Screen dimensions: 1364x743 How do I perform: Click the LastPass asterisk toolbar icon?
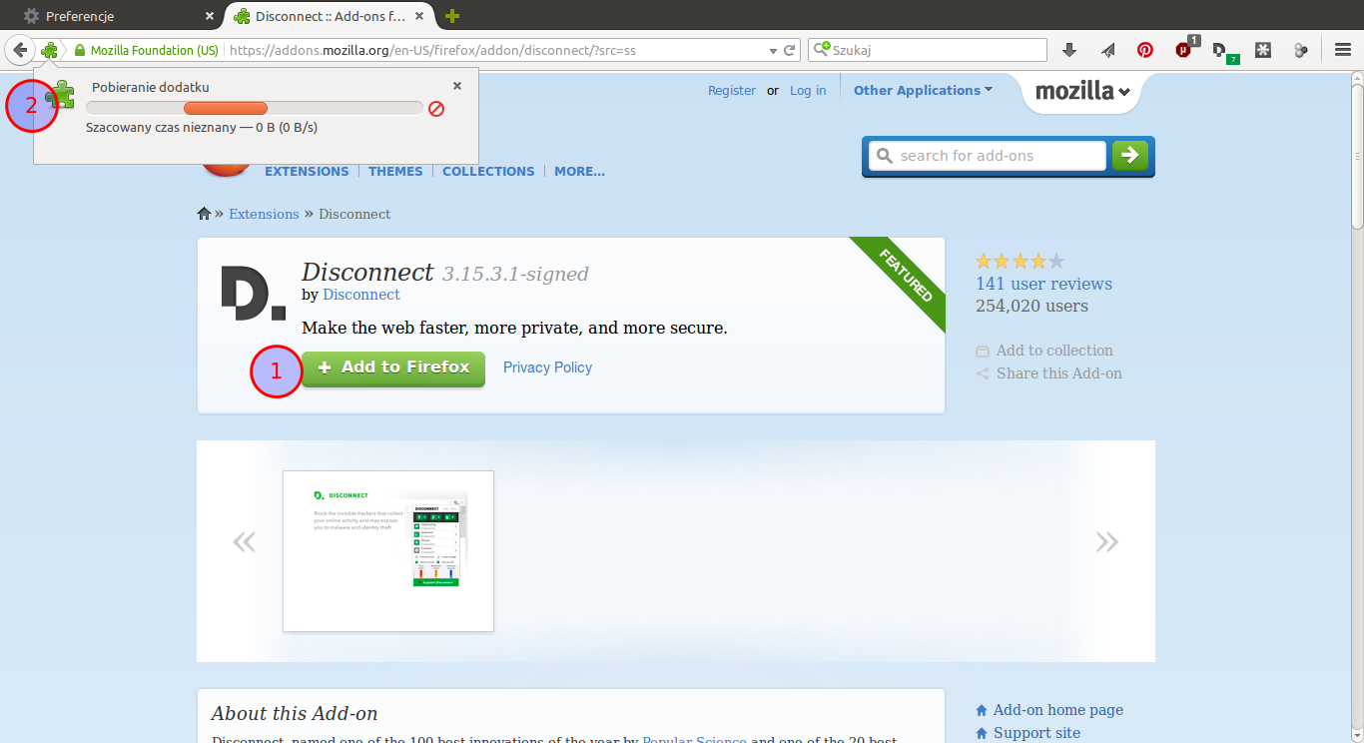1263,50
